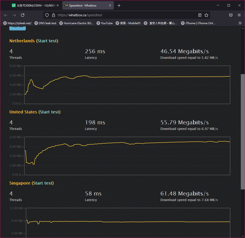Switch to the 光世代500M/250M tab

click(x=35, y=5)
